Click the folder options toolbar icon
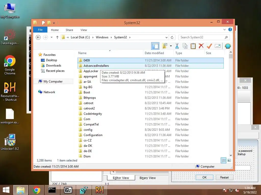 165,46
